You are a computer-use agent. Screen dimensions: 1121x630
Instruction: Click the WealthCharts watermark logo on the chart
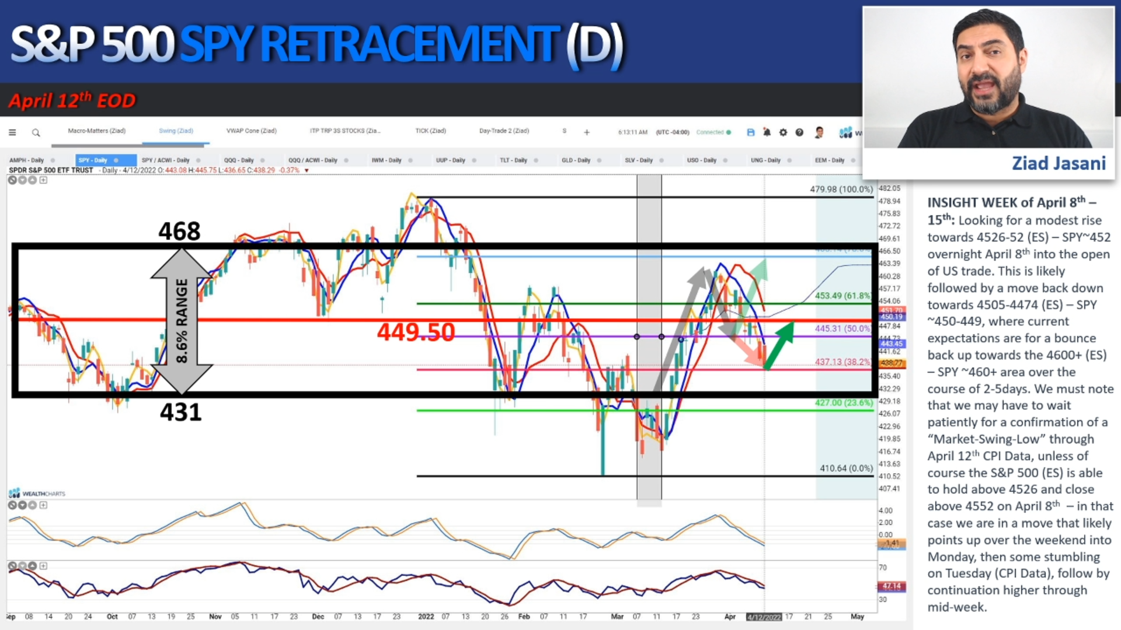click(36, 494)
